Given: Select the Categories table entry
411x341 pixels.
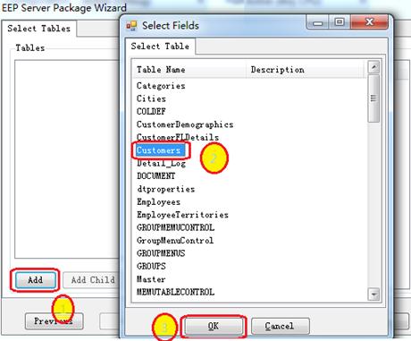Looking at the screenshot, I should tap(161, 86).
